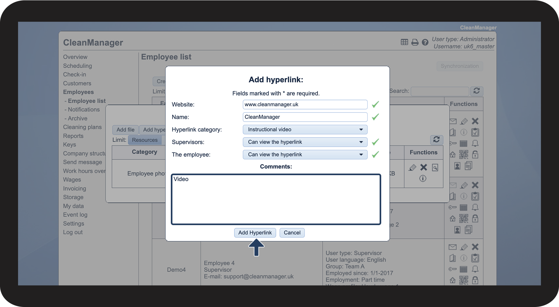Open Wages in the sidebar
Viewport: 559px width, 307px height.
72,180
